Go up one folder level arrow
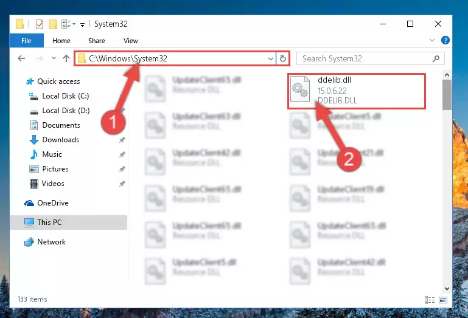 point(66,58)
